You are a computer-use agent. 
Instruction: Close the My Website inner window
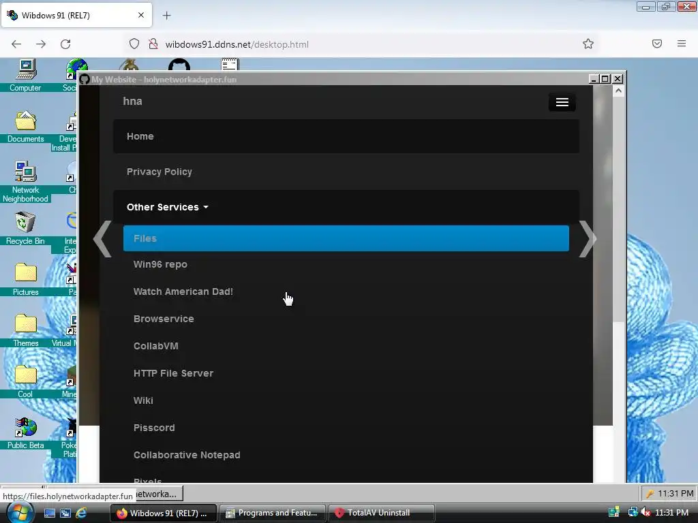tap(618, 79)
